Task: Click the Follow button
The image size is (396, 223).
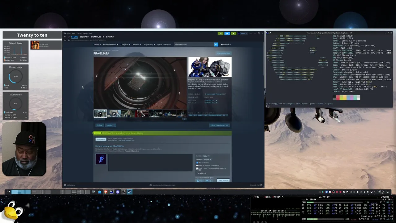Action: click(x=100, y=125)
